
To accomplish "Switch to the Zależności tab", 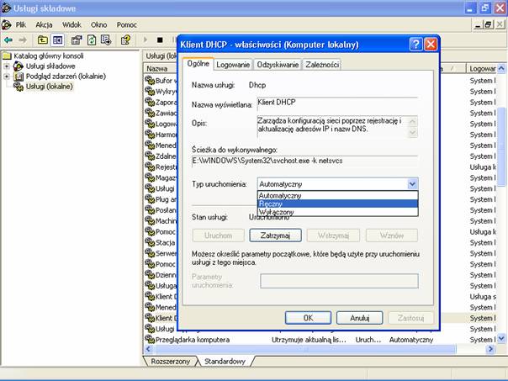I will click(322, 65).
